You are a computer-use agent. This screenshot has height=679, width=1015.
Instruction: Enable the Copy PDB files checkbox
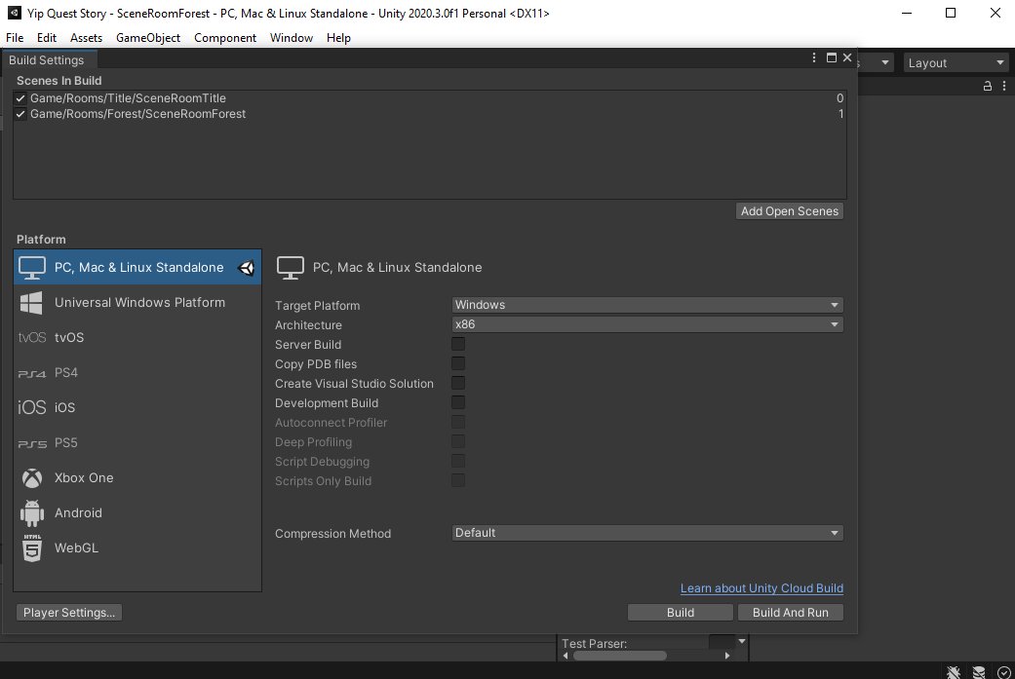coord(457,363)
